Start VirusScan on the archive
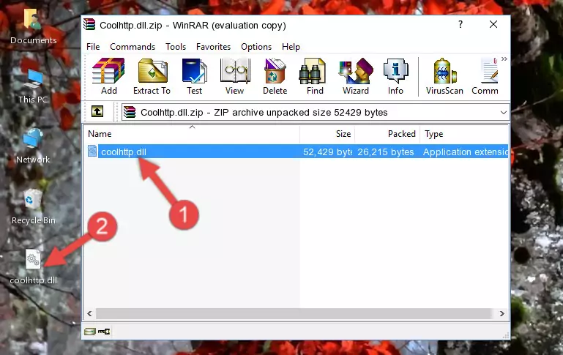563x355 pixels. [x=444, y=76]
